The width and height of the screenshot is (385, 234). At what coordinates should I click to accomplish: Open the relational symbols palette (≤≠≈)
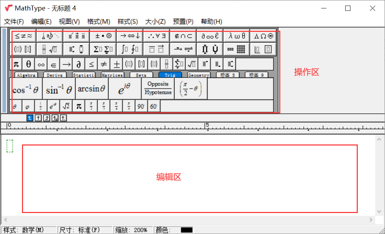point(23,36)
